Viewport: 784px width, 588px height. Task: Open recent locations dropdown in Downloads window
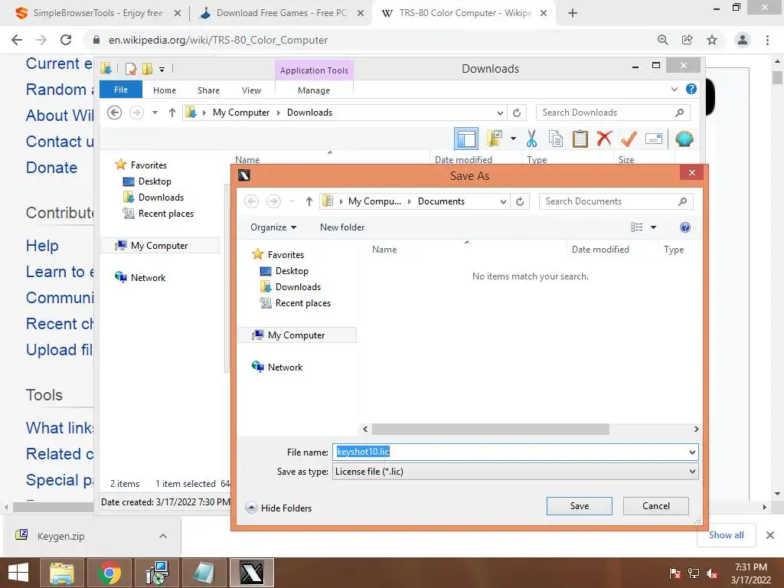click(155, 113)
